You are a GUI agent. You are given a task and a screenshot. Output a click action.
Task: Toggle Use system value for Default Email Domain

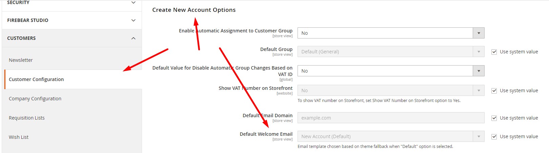click(x=494, y=118)
